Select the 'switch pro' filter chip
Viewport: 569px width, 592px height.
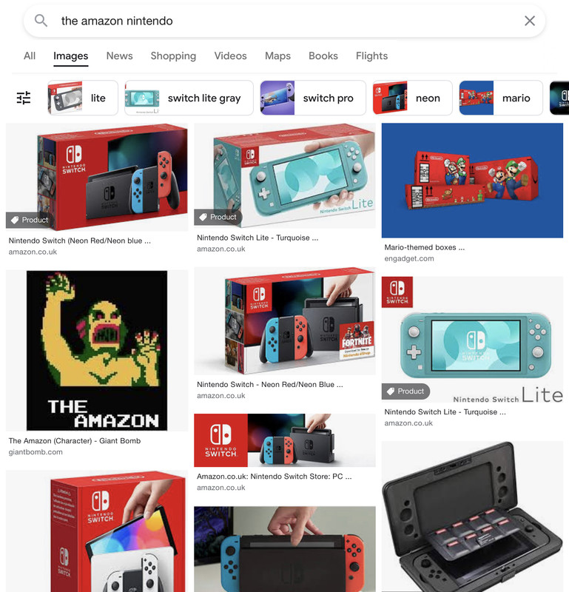pyautogui.click(x=313, y=98)
